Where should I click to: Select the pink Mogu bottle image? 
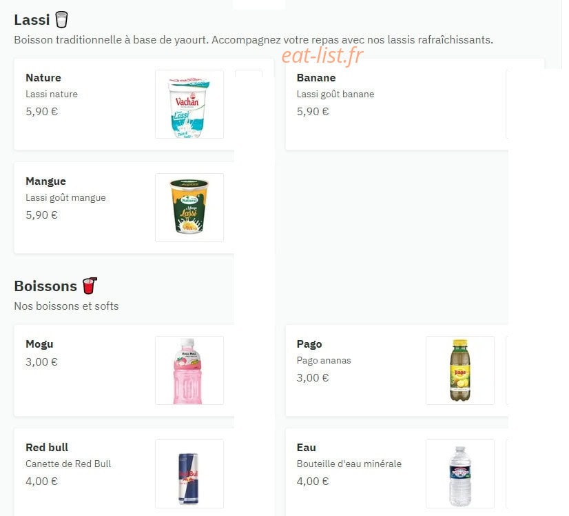(189, 370)
